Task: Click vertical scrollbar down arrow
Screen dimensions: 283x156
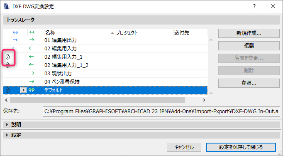Action: (211, 93)
